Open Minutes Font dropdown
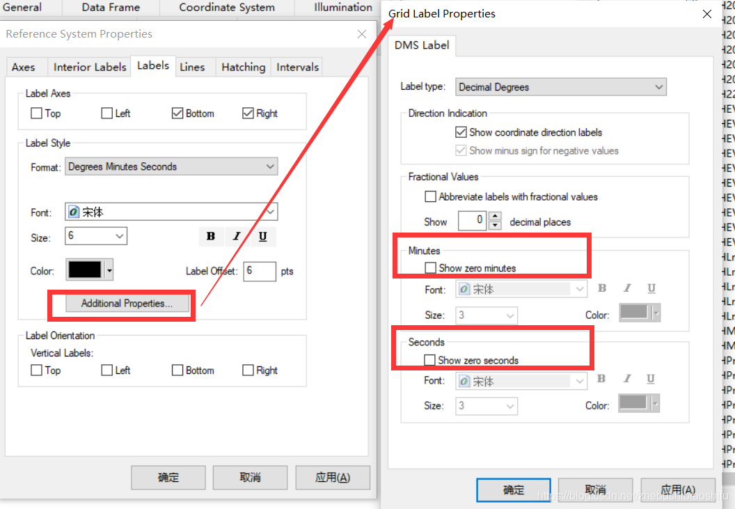 point(521,289)
